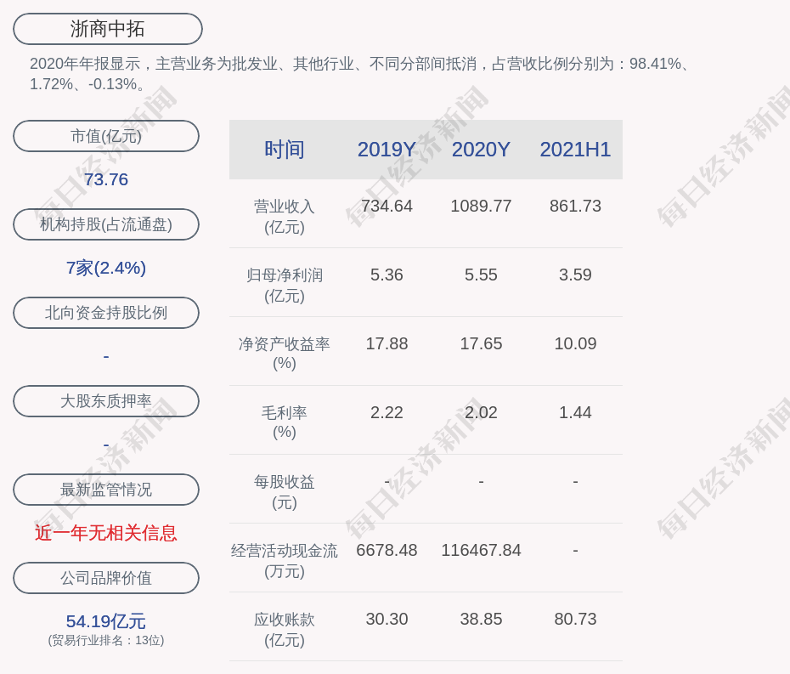This screenshot has width=790, height=674.
Task: Click the 公司品牌价值 label pill
Action: point(106,578)
